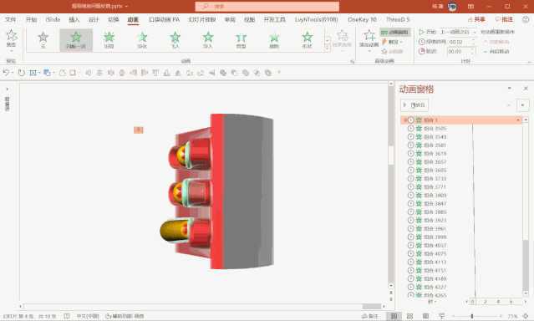Choose the Shape animation effect

[x=308, y=40]
